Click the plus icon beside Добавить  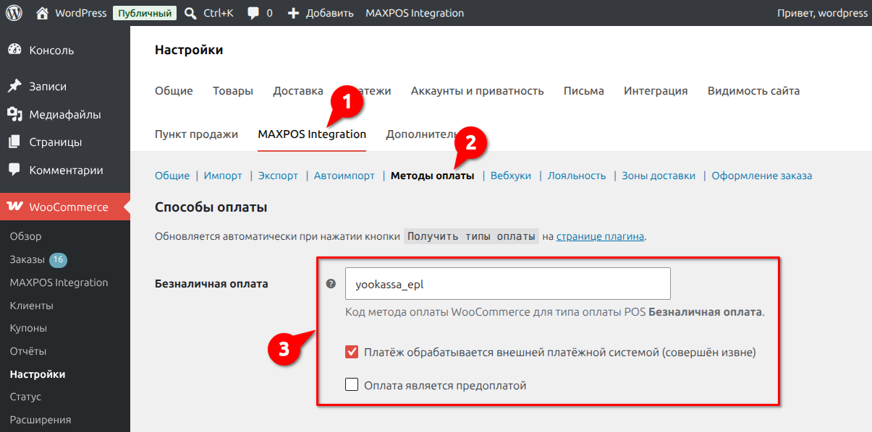[293, 13]
